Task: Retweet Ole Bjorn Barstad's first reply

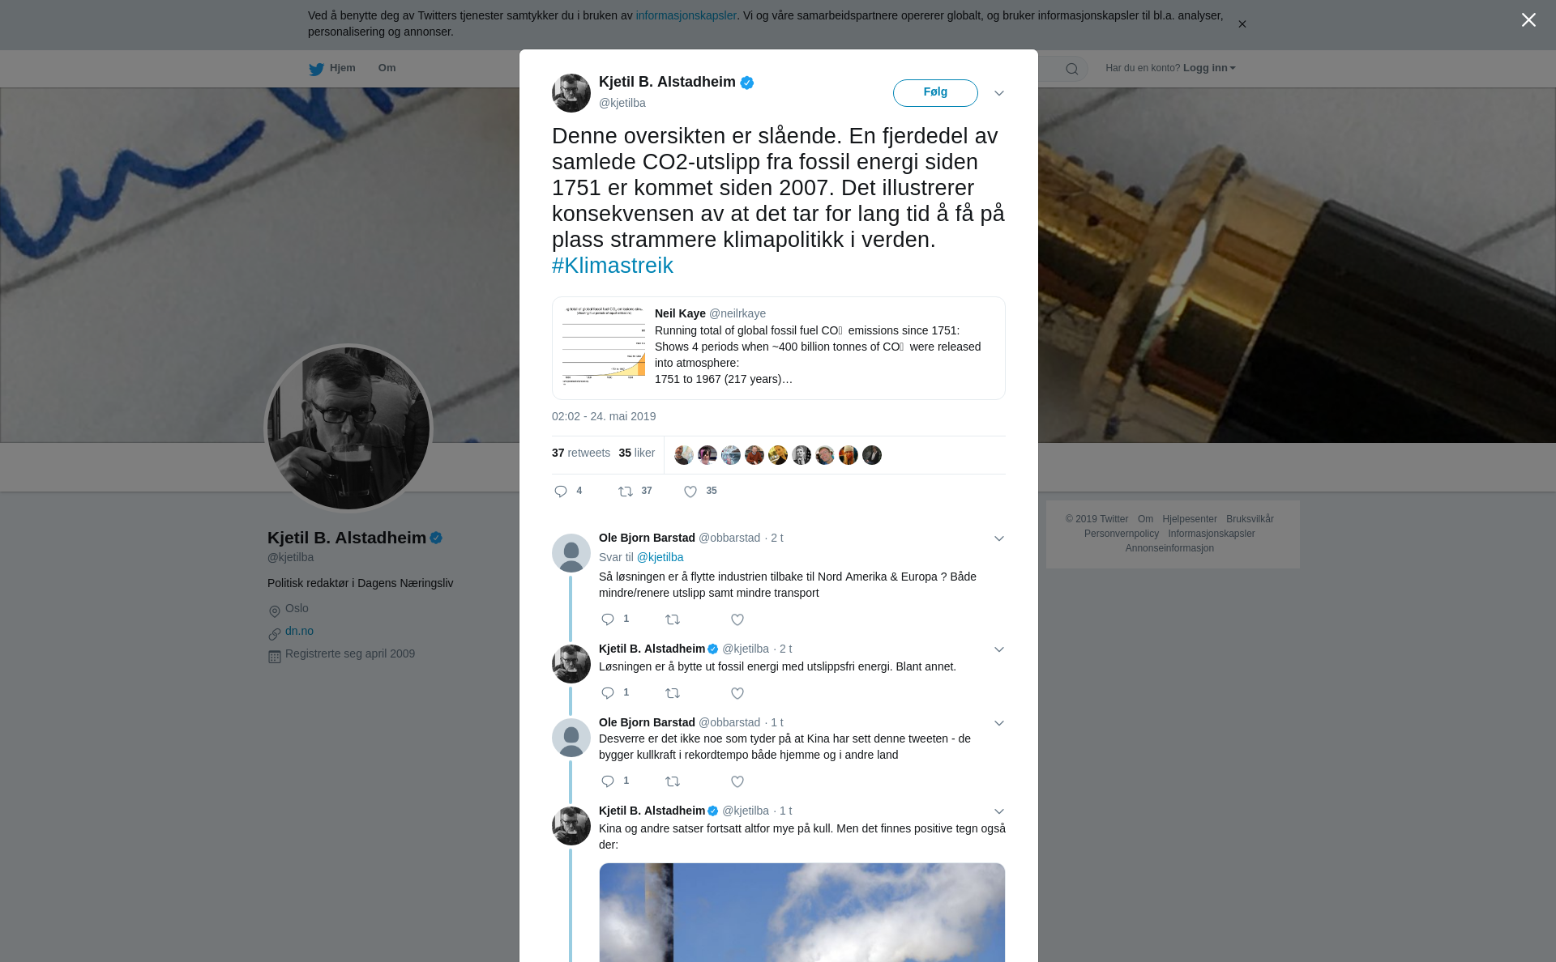Action: point(673,619)
